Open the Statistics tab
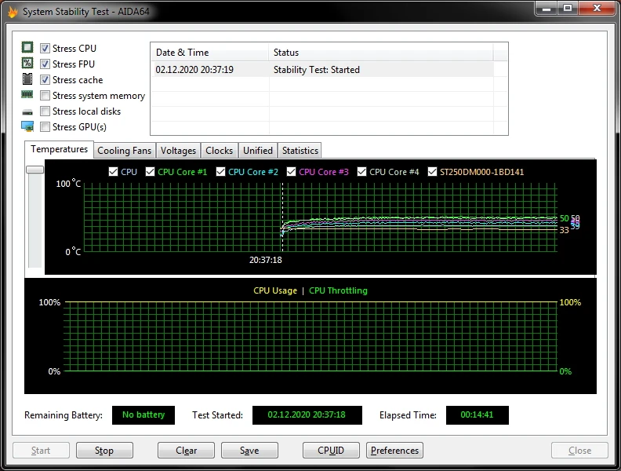Screen dimensions: 621x471 pos(300,151)
